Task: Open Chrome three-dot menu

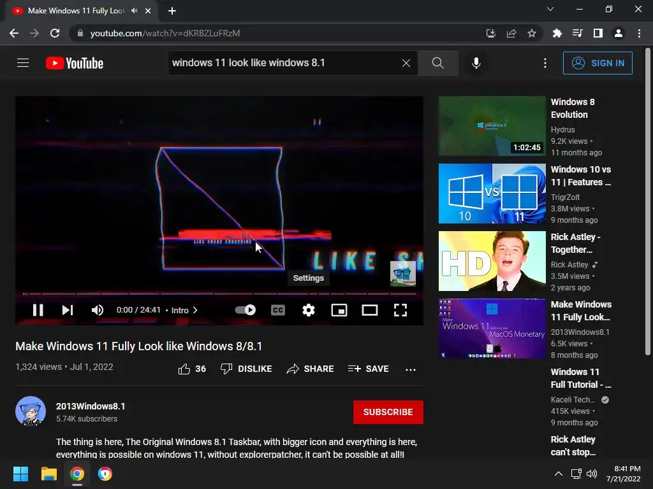Action: click(639, 33)
